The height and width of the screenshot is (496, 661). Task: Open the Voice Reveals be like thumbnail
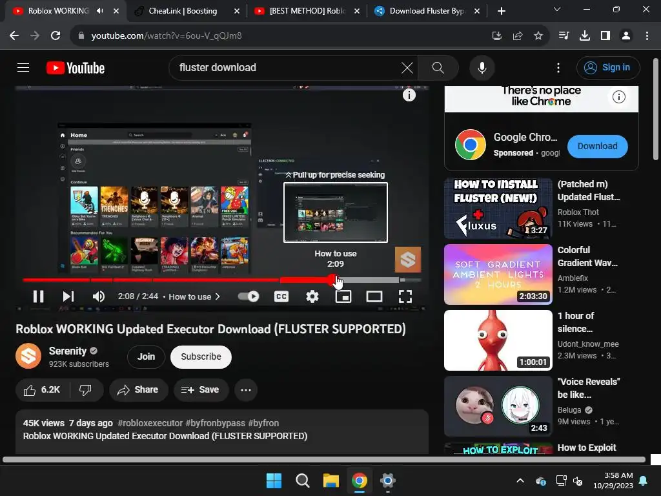pyautogui.click(x=498, y=406)
